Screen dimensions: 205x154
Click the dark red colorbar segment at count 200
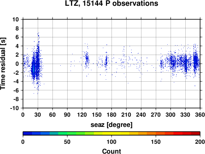196,133
